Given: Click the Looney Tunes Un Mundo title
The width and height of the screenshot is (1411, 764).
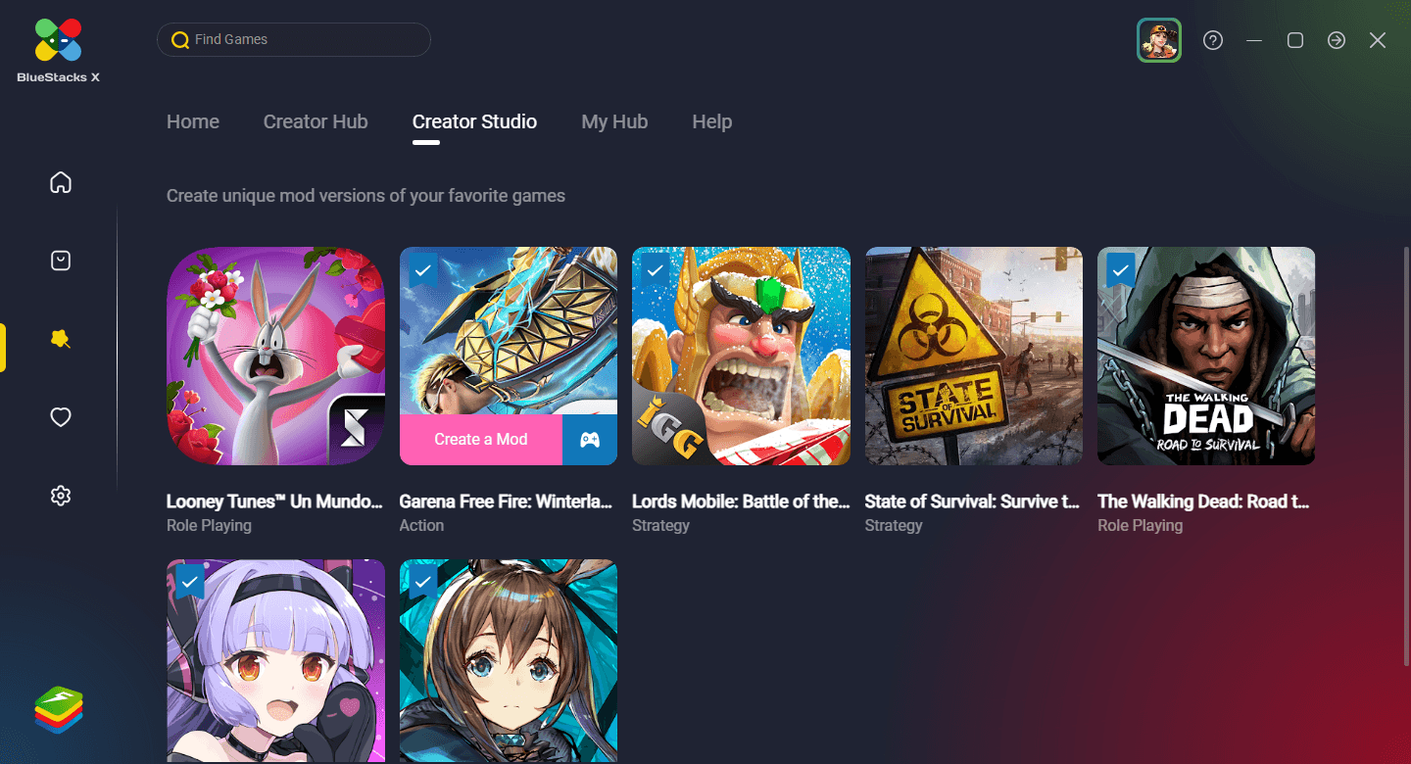Looking at the screenshot, I should (274, 501).
